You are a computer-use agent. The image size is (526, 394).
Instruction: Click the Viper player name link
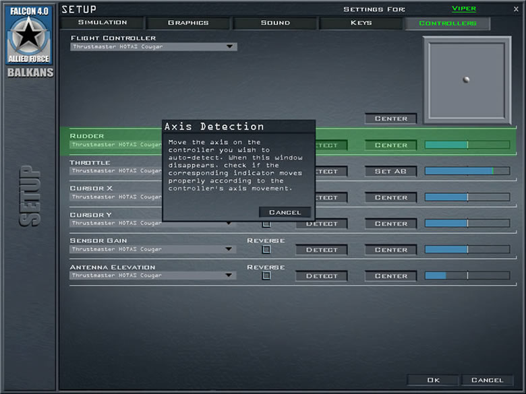[x=464, y=9]
